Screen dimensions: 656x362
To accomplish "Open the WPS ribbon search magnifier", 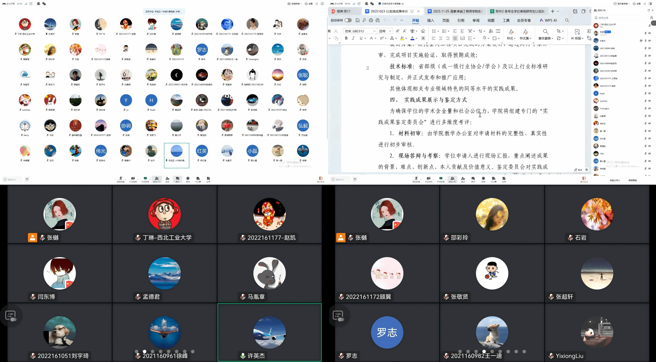I will point(567,21).
